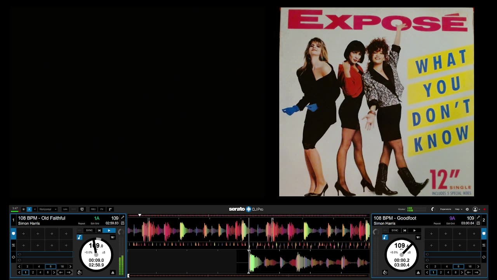Screen dimensions: 497x280
Task: Open the sampler panel icon
Action: [x=110, y=209]
